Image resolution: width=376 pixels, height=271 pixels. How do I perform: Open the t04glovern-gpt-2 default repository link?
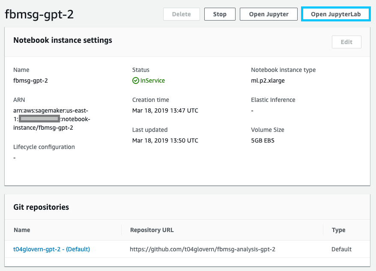52,249
